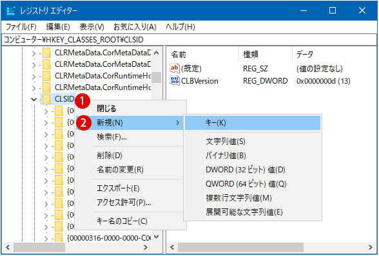Click tree pane vertical scrollbar up arrow

[x=157, y=53]
